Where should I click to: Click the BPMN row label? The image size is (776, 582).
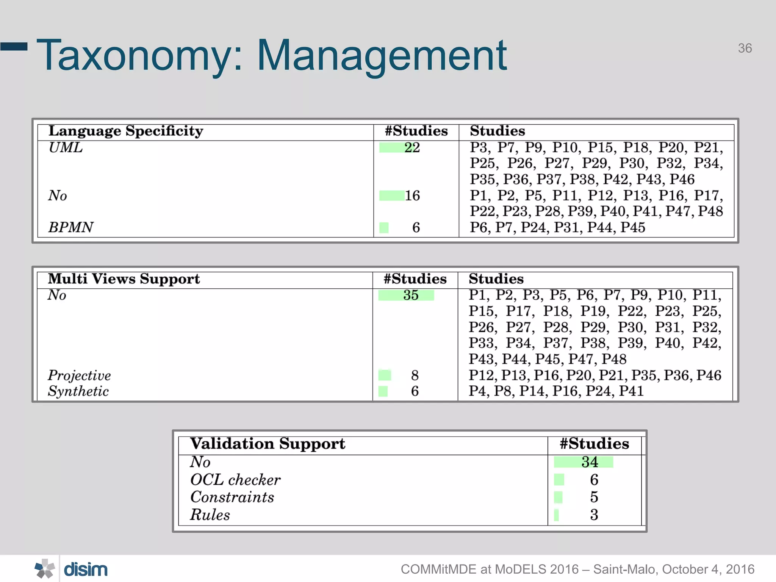(70, 227)
